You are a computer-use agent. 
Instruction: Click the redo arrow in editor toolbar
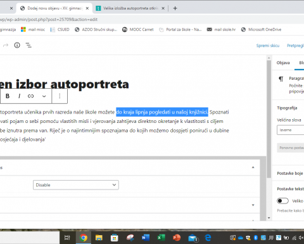6,45
